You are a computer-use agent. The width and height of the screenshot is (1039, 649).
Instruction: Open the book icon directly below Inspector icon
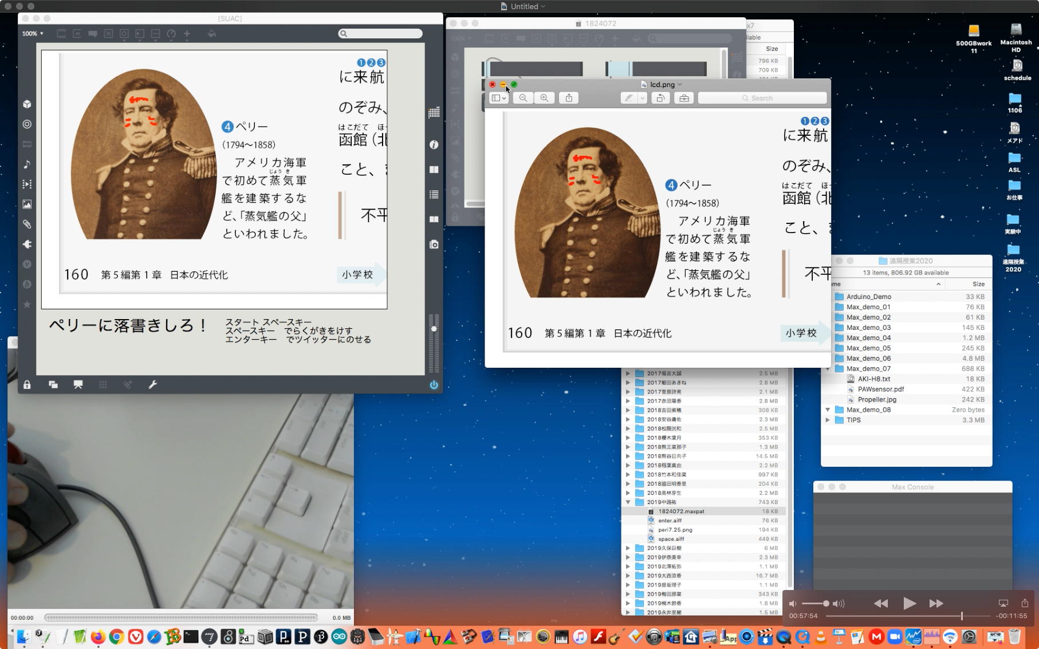(x=434, y=170)
